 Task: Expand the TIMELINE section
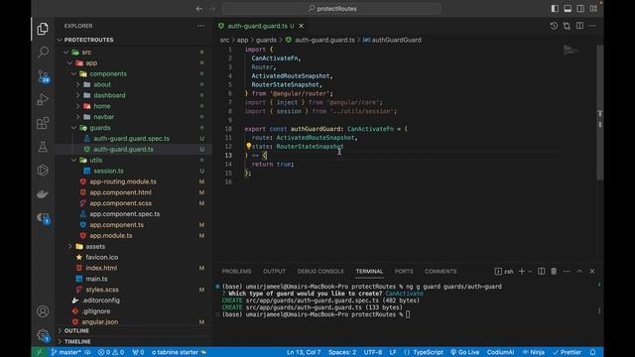[x=133, y=341]
